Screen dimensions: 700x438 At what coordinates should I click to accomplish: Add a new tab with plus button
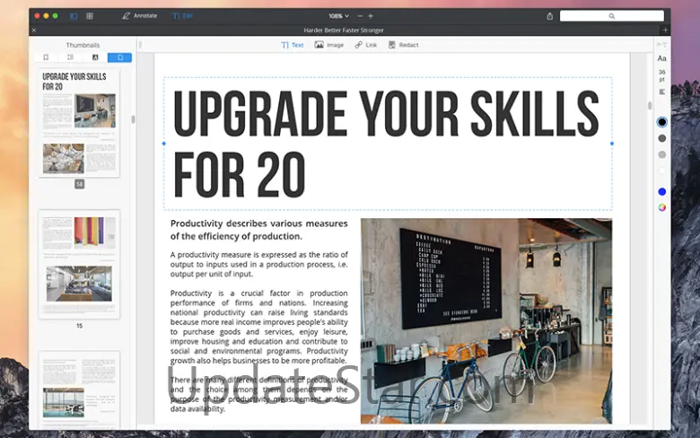pos(665,30)
